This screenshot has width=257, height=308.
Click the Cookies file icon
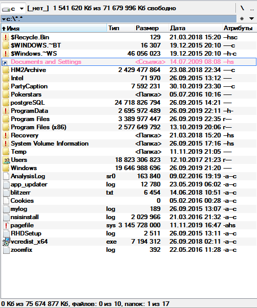(6, 201)
